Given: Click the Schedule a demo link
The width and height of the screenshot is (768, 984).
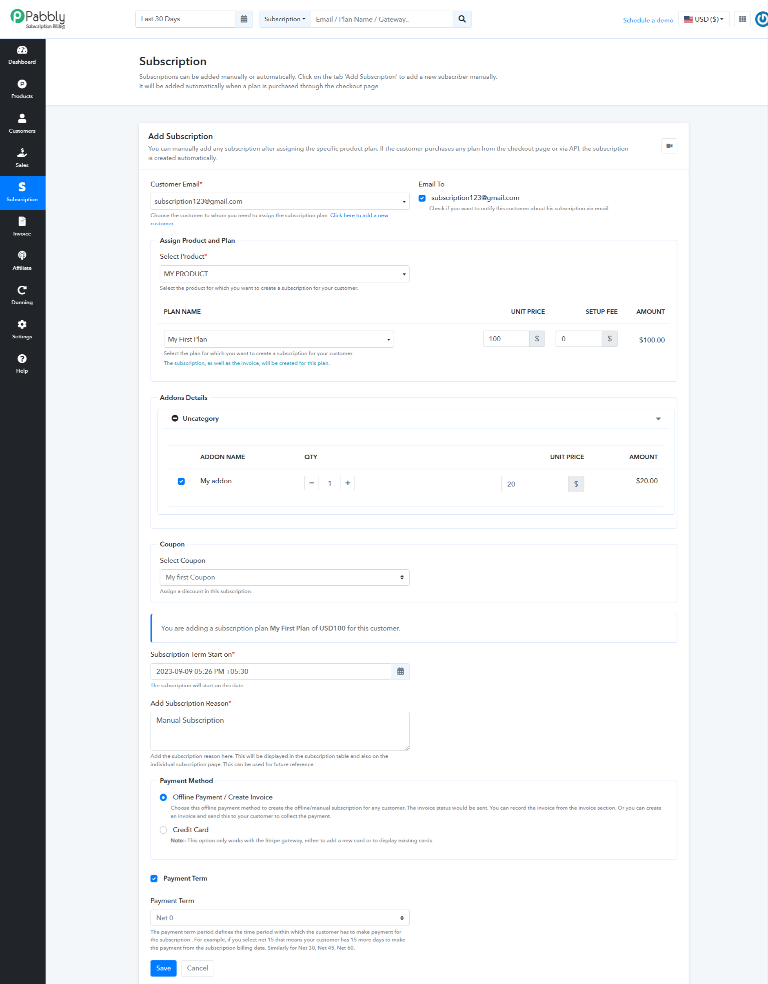Looking at the screenshot, I should point(648,20).
